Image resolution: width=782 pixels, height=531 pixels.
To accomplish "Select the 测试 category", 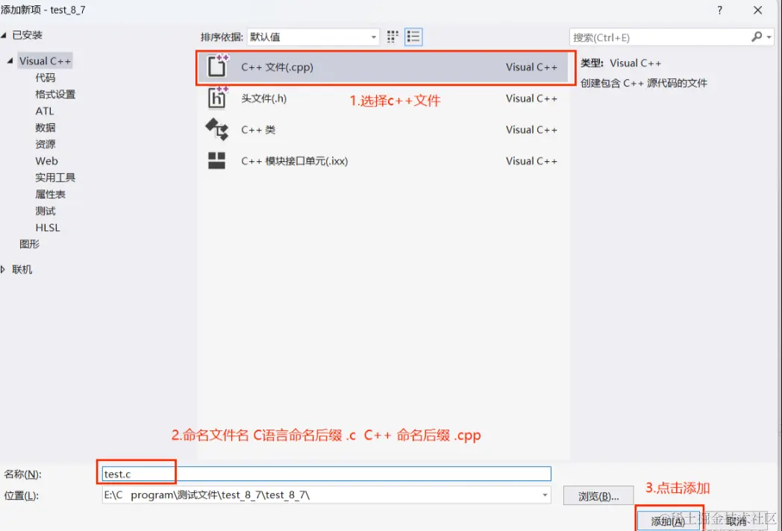I will point(46,211).
